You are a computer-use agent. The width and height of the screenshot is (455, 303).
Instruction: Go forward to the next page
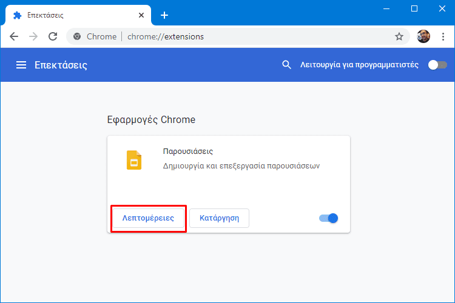33,36
